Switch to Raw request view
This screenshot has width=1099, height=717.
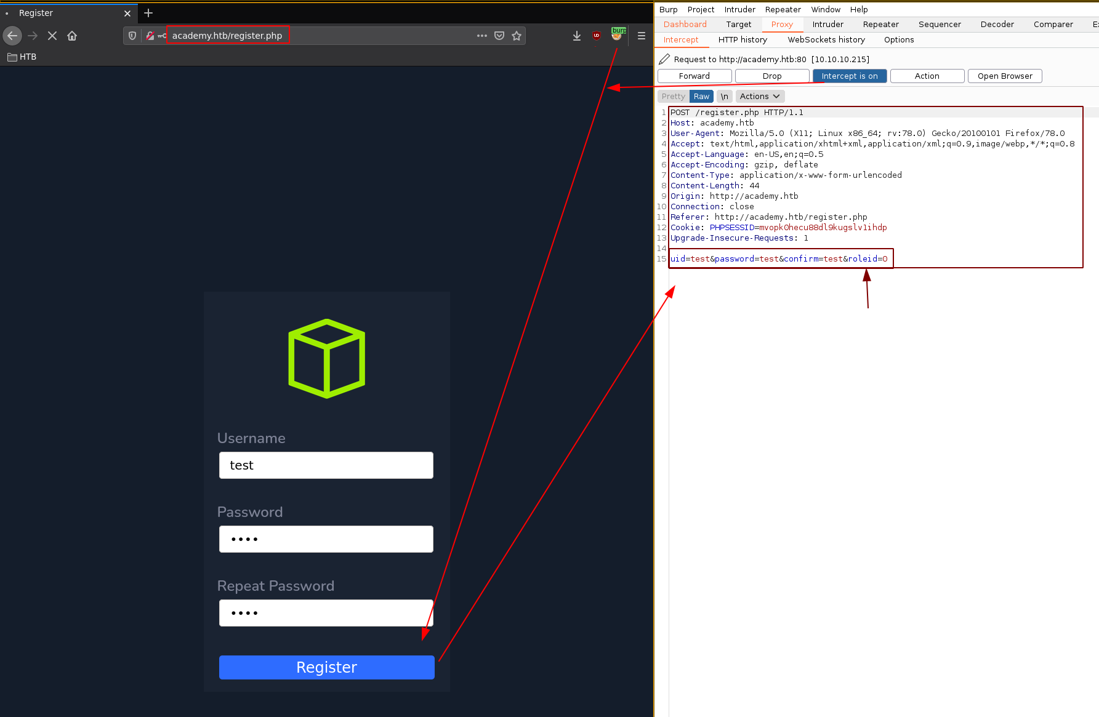point(701,96)
